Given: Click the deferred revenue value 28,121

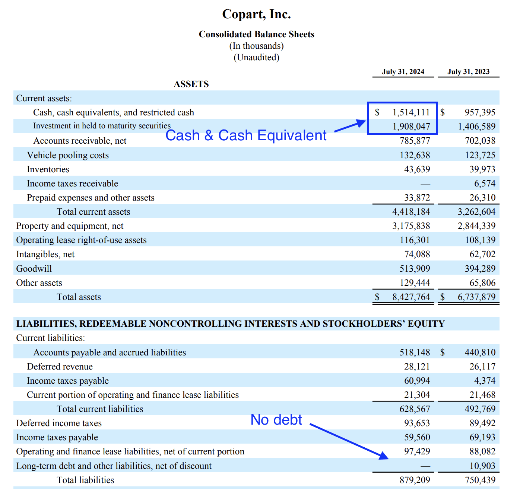Looking at the screenshot, I should [x=417, y=367].
